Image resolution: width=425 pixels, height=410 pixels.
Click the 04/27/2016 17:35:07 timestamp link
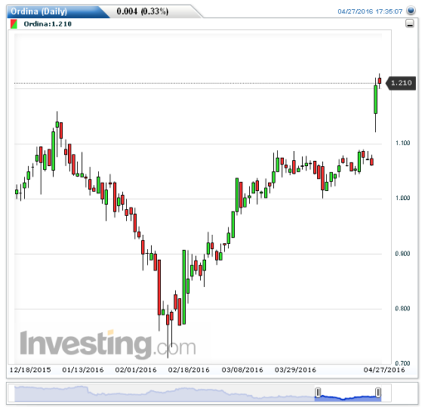(369, 12)
